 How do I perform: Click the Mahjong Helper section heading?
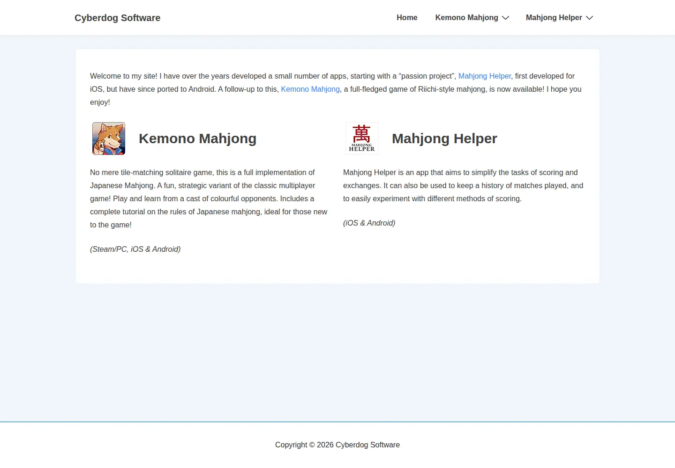444,139
